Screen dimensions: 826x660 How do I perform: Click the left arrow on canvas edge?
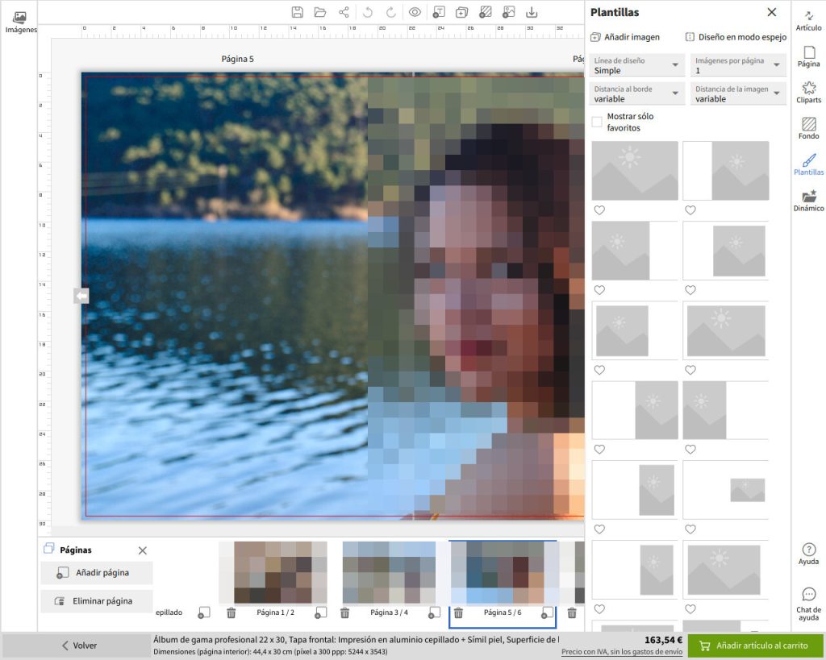click(x=81, y=296)
